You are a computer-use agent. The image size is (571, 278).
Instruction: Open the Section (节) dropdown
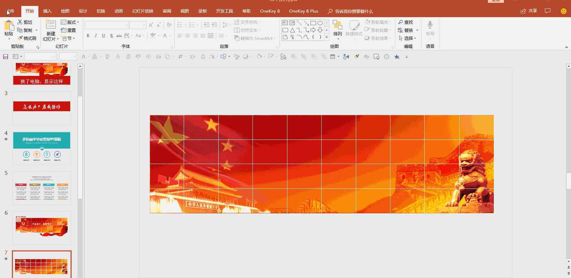coord(68,38)
